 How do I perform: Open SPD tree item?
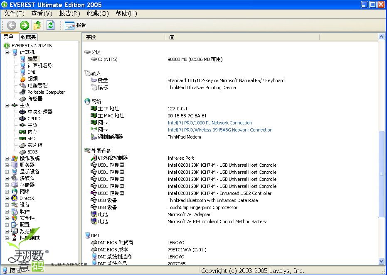point(31,139)
